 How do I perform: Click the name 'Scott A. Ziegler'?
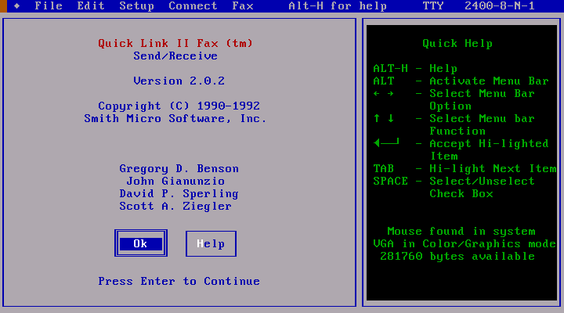[175, 206]
